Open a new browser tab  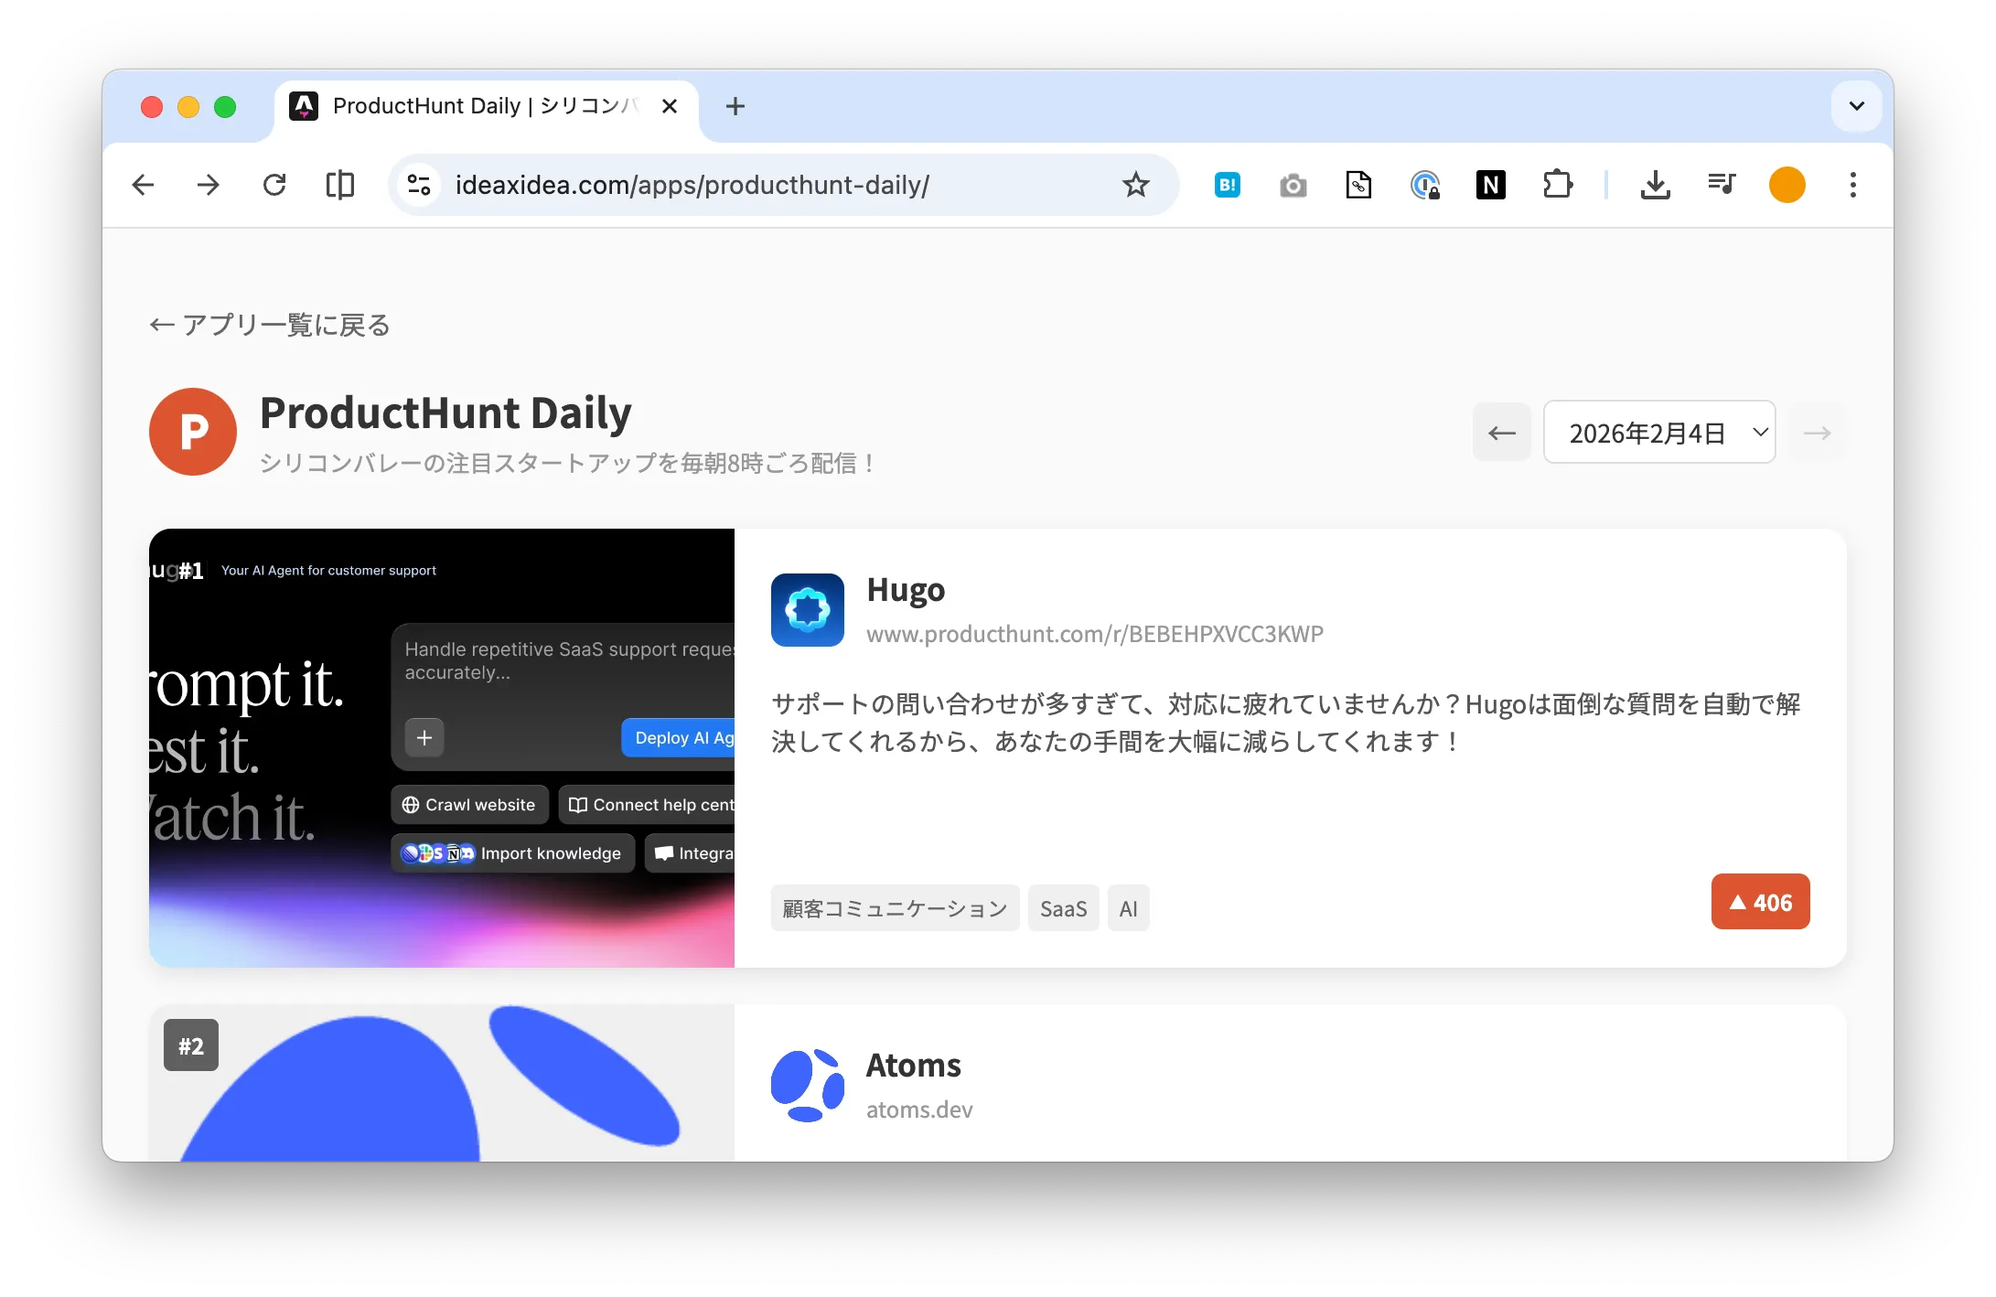[735, 106]
